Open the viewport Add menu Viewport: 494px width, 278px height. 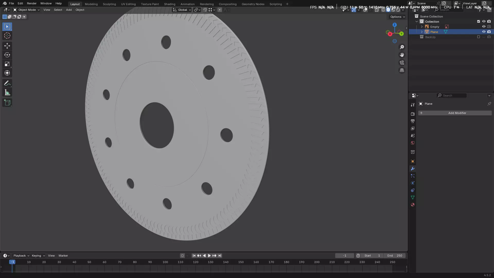(x=69, y=10)
